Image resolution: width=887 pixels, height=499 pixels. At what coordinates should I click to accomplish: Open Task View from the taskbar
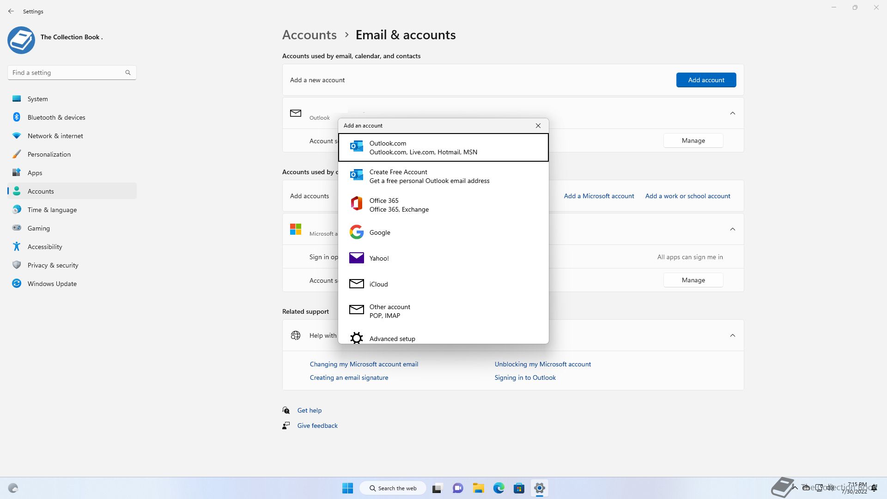click(437, 488)
